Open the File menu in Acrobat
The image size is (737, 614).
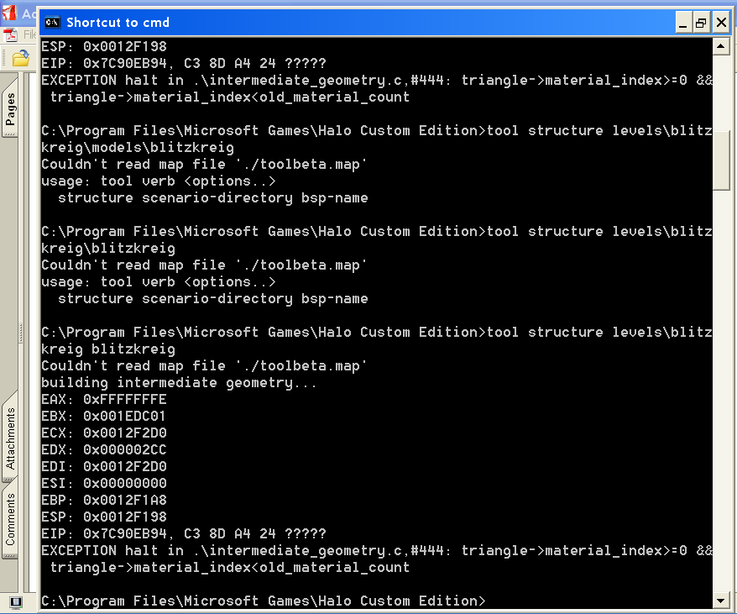point(30,34)
